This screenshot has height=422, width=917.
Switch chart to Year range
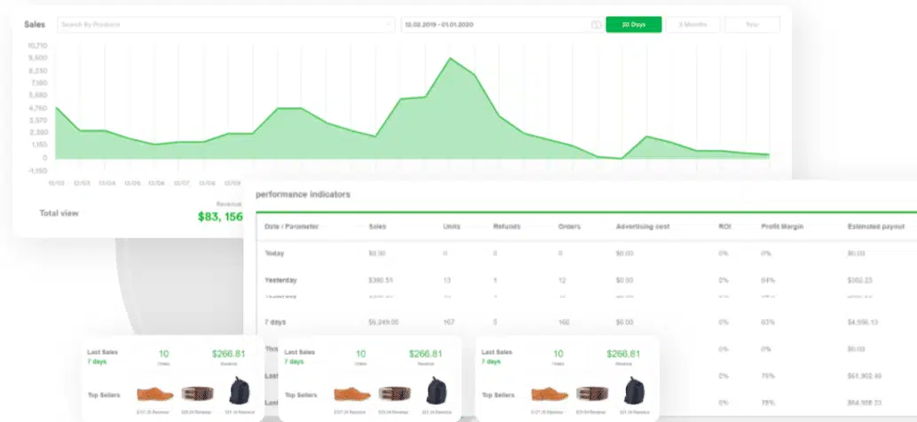pyautogui.click(x=752, y=25)
